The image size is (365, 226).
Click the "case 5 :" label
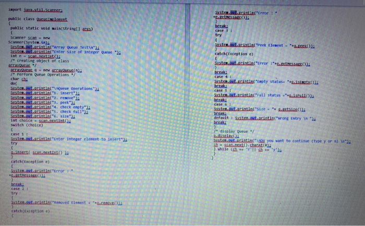pos(223,91)
